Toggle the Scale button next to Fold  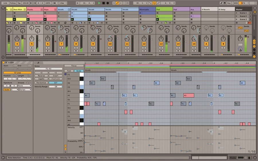coord(79,71)
